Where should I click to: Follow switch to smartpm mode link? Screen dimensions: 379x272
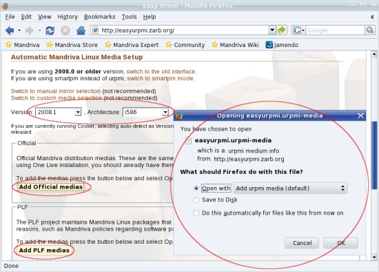[x=161, y=79]
